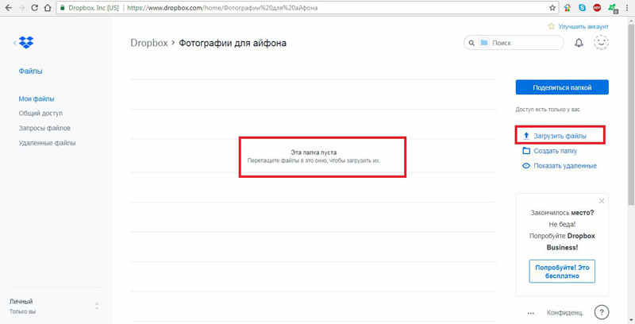
Task: Open Удаленные файлы in sidebar
Action: 47,143
